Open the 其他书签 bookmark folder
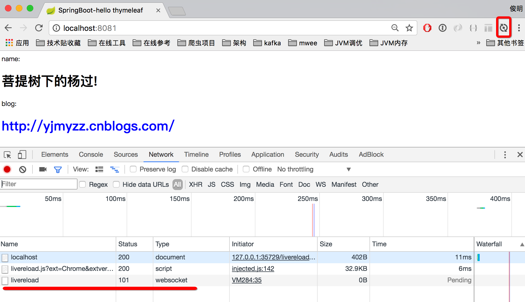The width and height of the screenshot is (525, 302). tap(505, 43)
